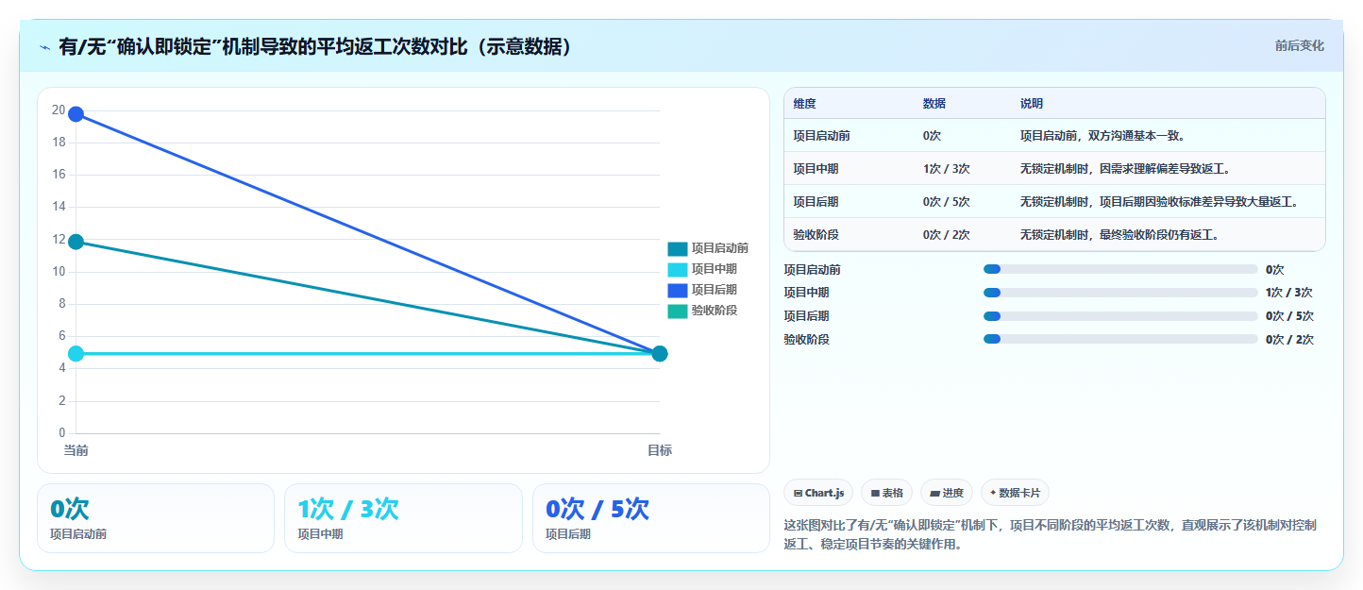Screen dimensions: 1363x590
Task: Click the 项目中期 cyan legend swatch
Action: (x=678, y=270)
